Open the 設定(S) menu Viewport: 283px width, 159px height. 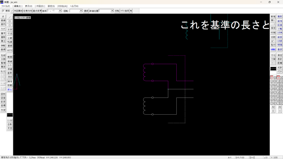point(51,6)
